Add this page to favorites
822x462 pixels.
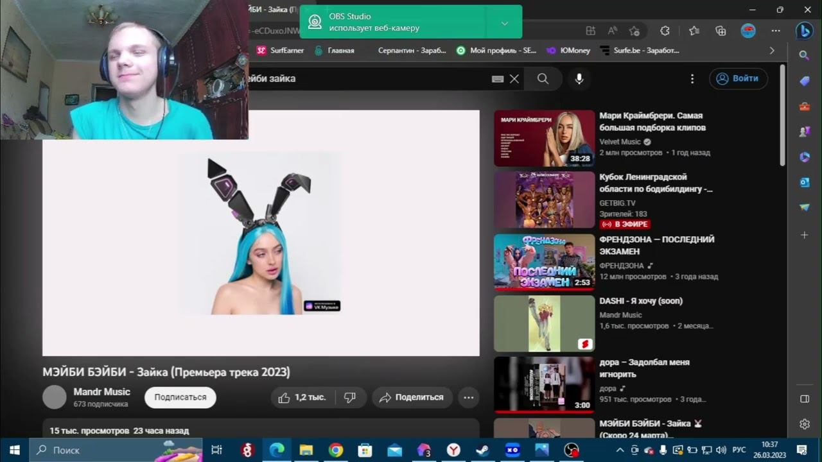tap(634, 31)
